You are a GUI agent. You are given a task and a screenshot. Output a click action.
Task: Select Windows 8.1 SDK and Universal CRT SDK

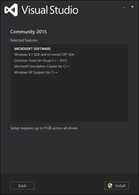(x=44, y=55)
